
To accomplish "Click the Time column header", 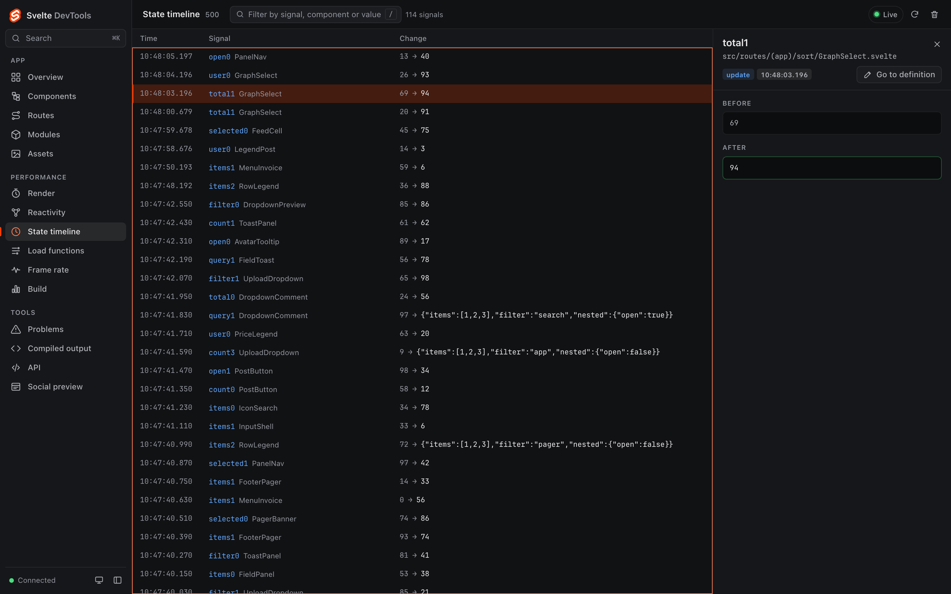I will (149, 39).
